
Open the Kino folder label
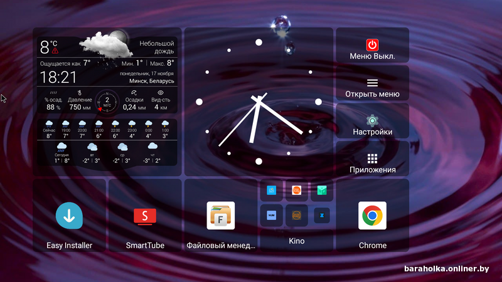point(296,241)
